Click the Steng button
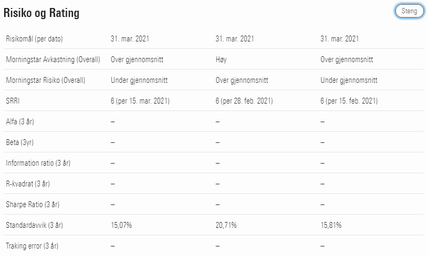This screenshot has width=428, height=256. coord(409,11)
